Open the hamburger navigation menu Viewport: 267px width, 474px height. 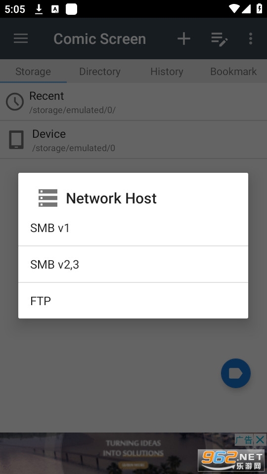21,39
